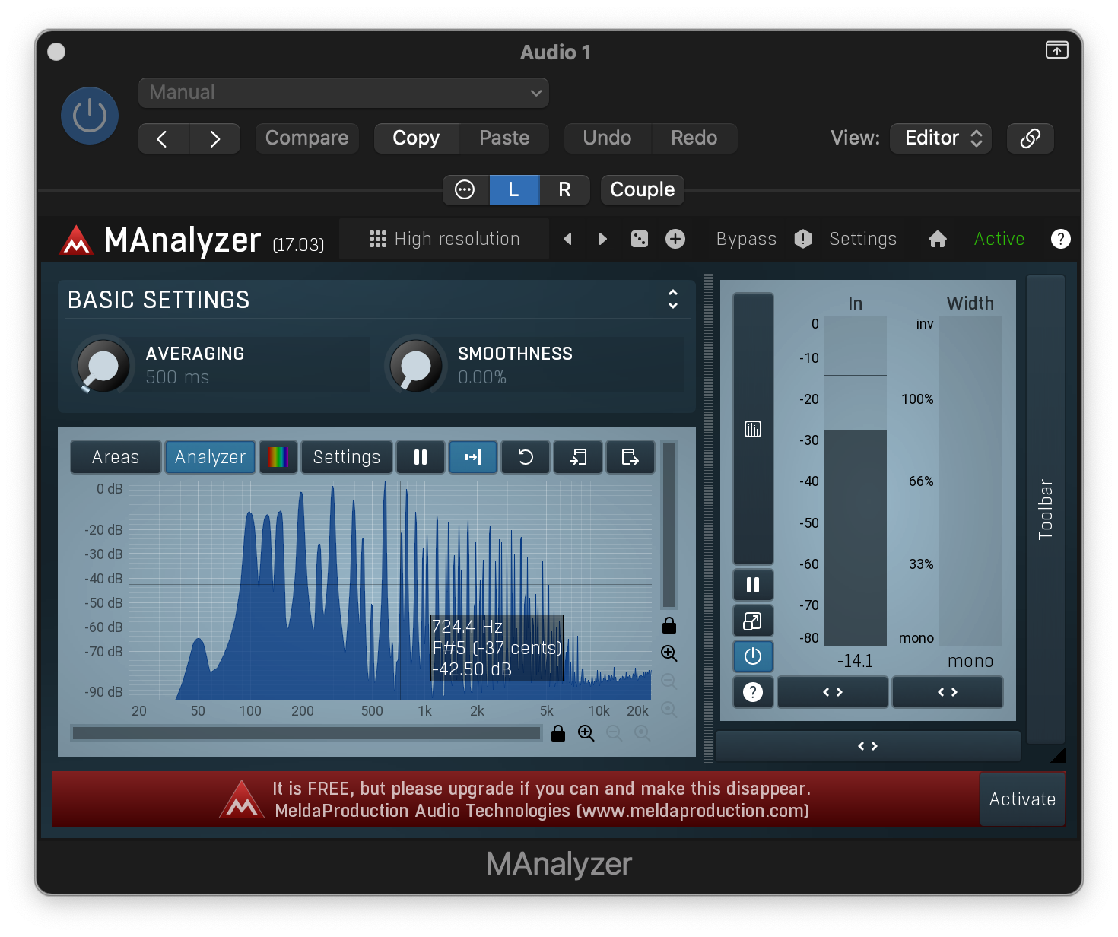Zoom in on the analyzer vertical axis
The height and width of the screenshot is (937, 1118).
(x=669, y=653)
